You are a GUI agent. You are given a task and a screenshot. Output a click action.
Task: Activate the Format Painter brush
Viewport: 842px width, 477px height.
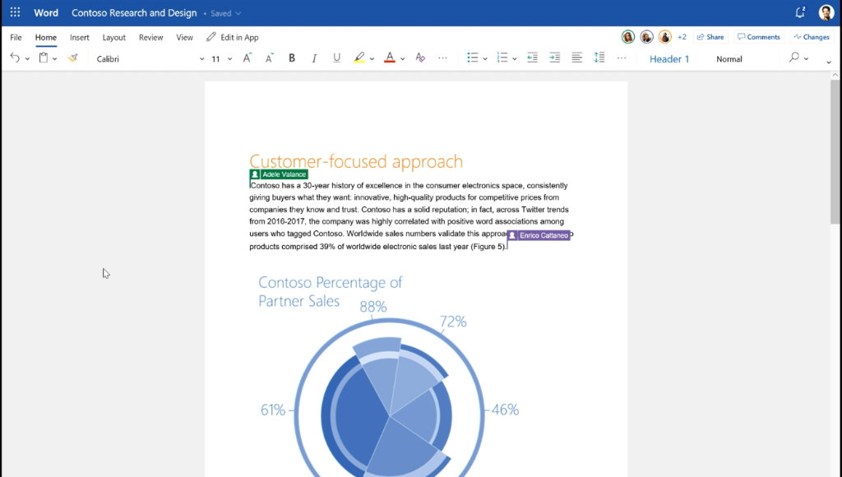pyautogui.click(x=72, y=58)
